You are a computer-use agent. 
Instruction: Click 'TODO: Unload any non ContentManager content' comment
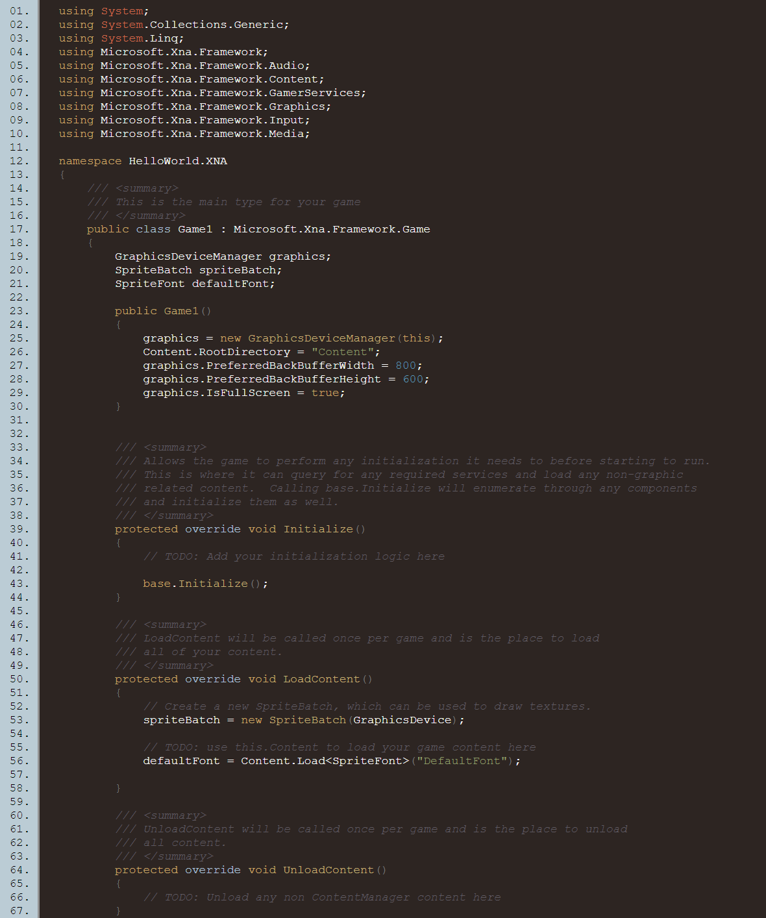pyautogui.click(x=322, y=897)
